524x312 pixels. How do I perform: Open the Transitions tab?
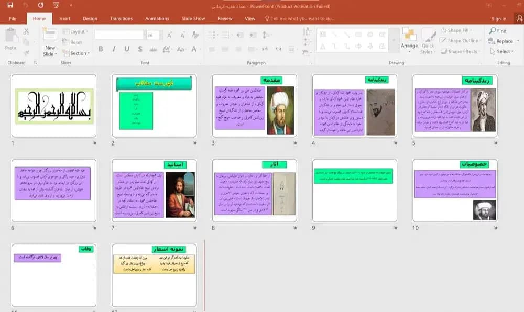122,19
